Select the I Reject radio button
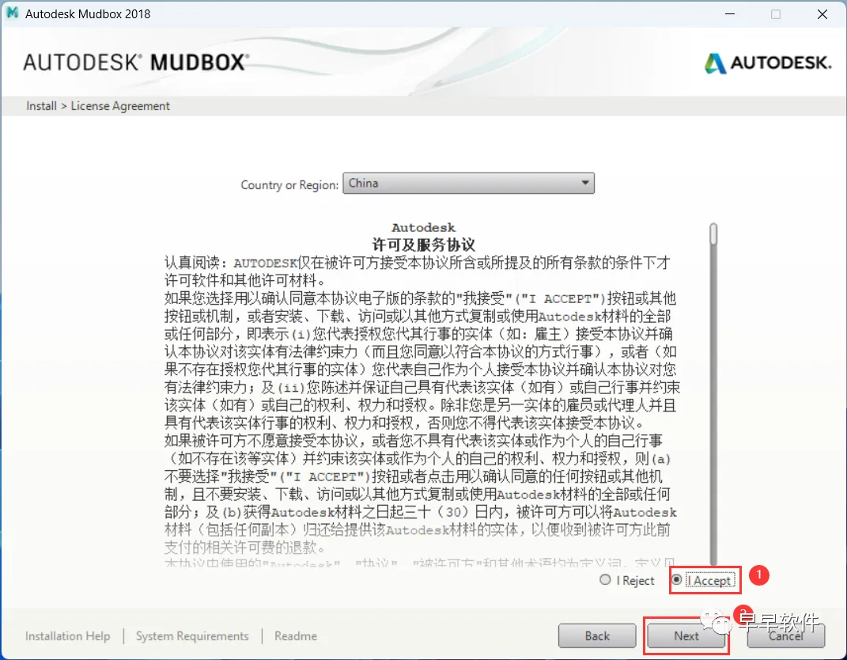 [605, 580]
